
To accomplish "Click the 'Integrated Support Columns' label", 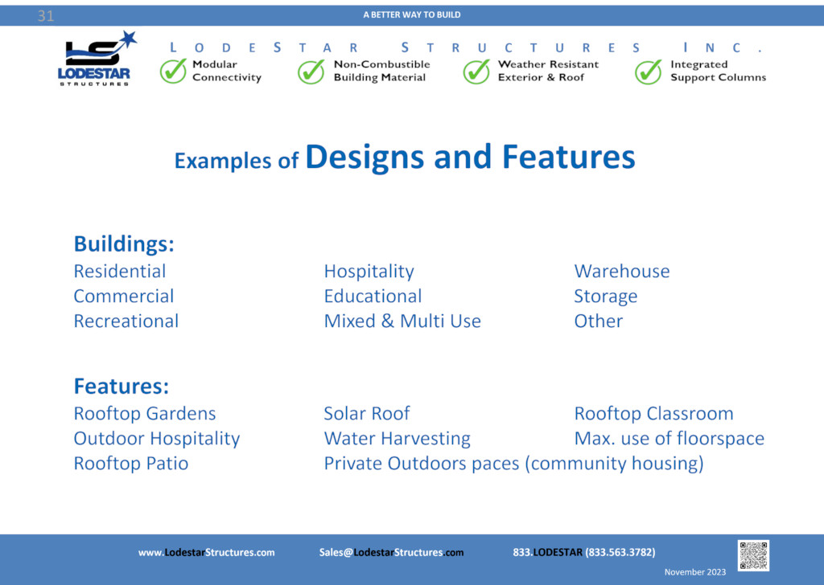I will point(718,71).
